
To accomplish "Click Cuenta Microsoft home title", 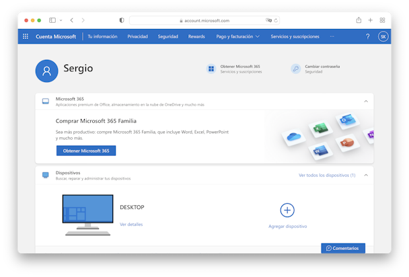I will (x=56, y=36).
